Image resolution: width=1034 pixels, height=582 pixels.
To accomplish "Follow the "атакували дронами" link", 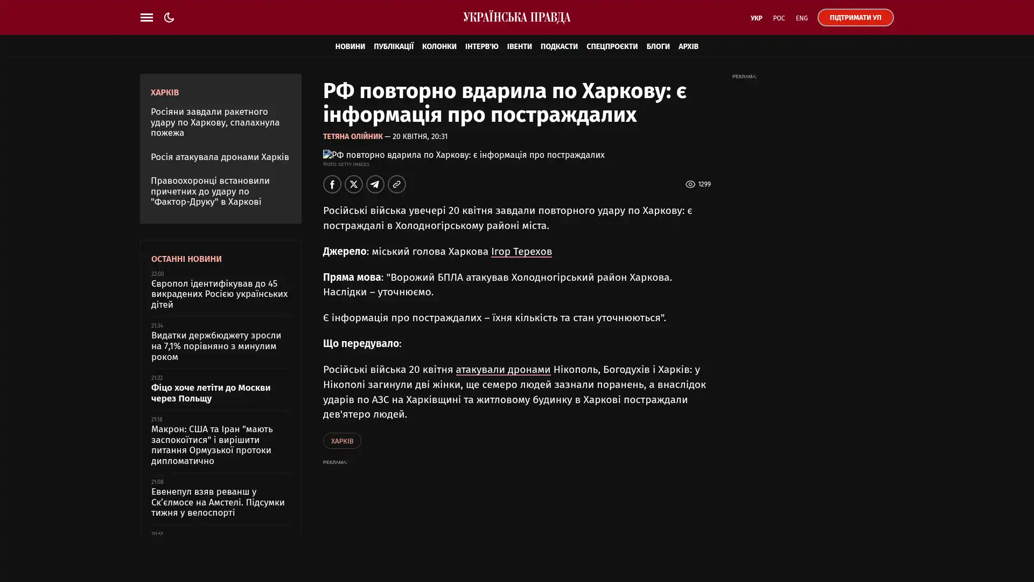I will tap(502, 370).
